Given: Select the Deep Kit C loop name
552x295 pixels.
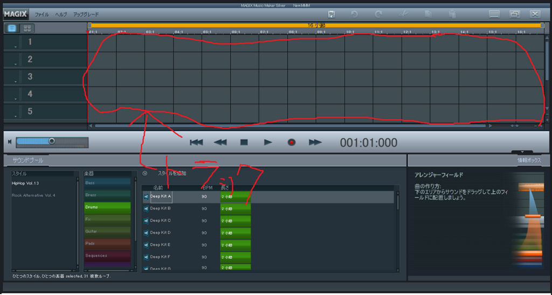Looking at the screenshot, I should coord(161,221).
